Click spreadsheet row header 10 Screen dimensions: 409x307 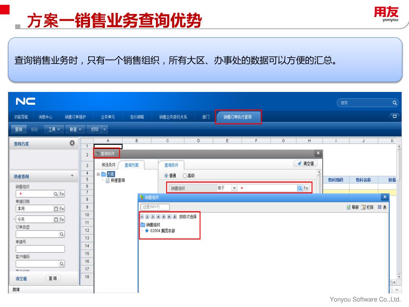(87, 215)
